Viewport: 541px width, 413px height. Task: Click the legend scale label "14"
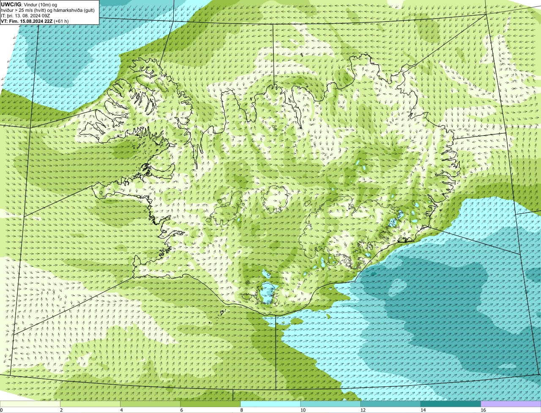423,410
